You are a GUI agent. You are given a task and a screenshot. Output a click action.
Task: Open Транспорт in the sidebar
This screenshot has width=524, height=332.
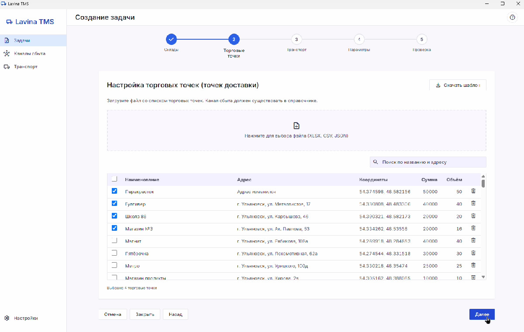coord(33,67)
